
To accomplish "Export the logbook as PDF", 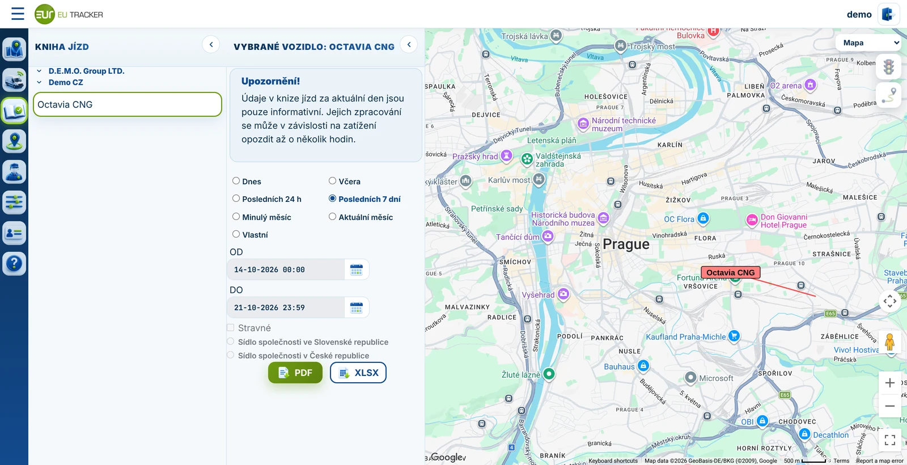I will tap(295, 373).
